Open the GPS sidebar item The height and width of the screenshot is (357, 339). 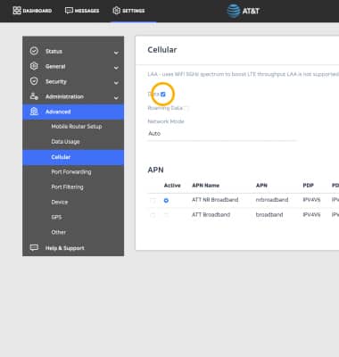[x=56, y=217]
